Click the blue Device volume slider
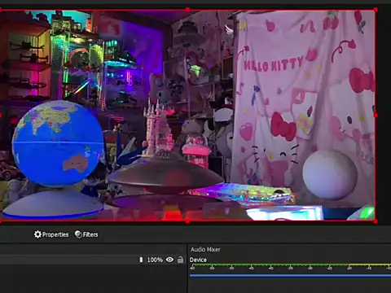 click(290, 275)
